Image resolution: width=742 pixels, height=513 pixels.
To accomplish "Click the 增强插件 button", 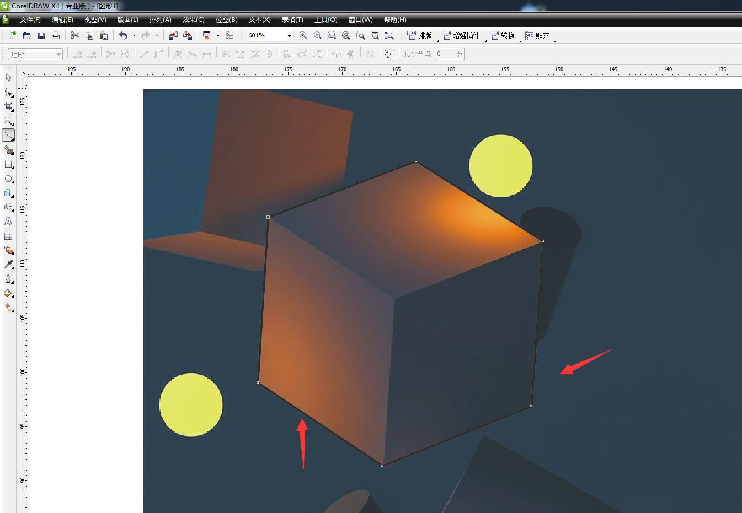I will (461, 35).
